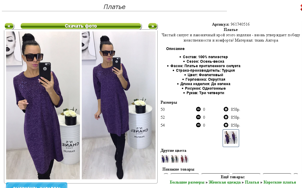Select the green dress color variant
The height and width of the screenshot is (188, 302).
pos(175,159)
